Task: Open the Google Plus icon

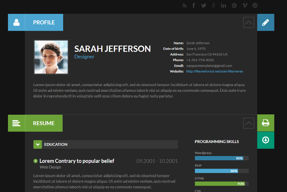Action: click(x=214, y=5)
